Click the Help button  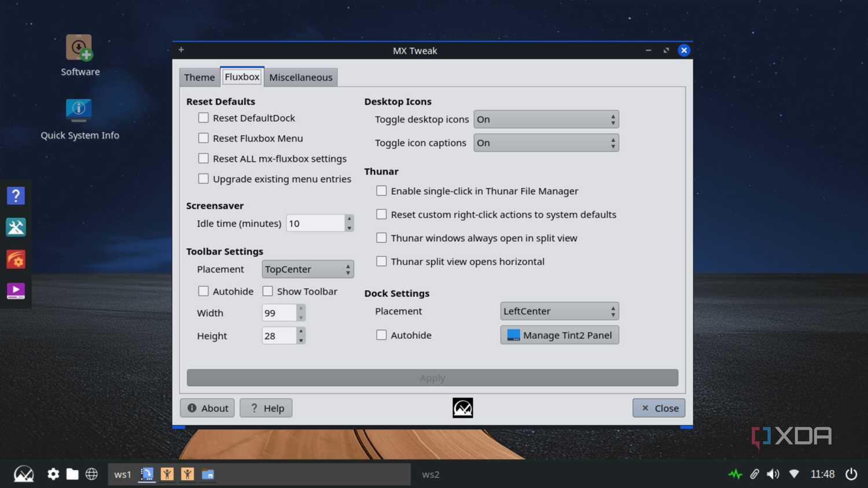click(x=266, y=408)
